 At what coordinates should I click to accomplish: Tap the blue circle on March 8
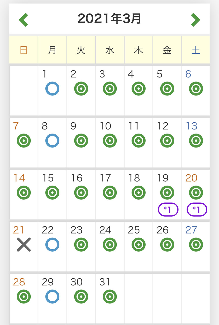pos(52,141)
